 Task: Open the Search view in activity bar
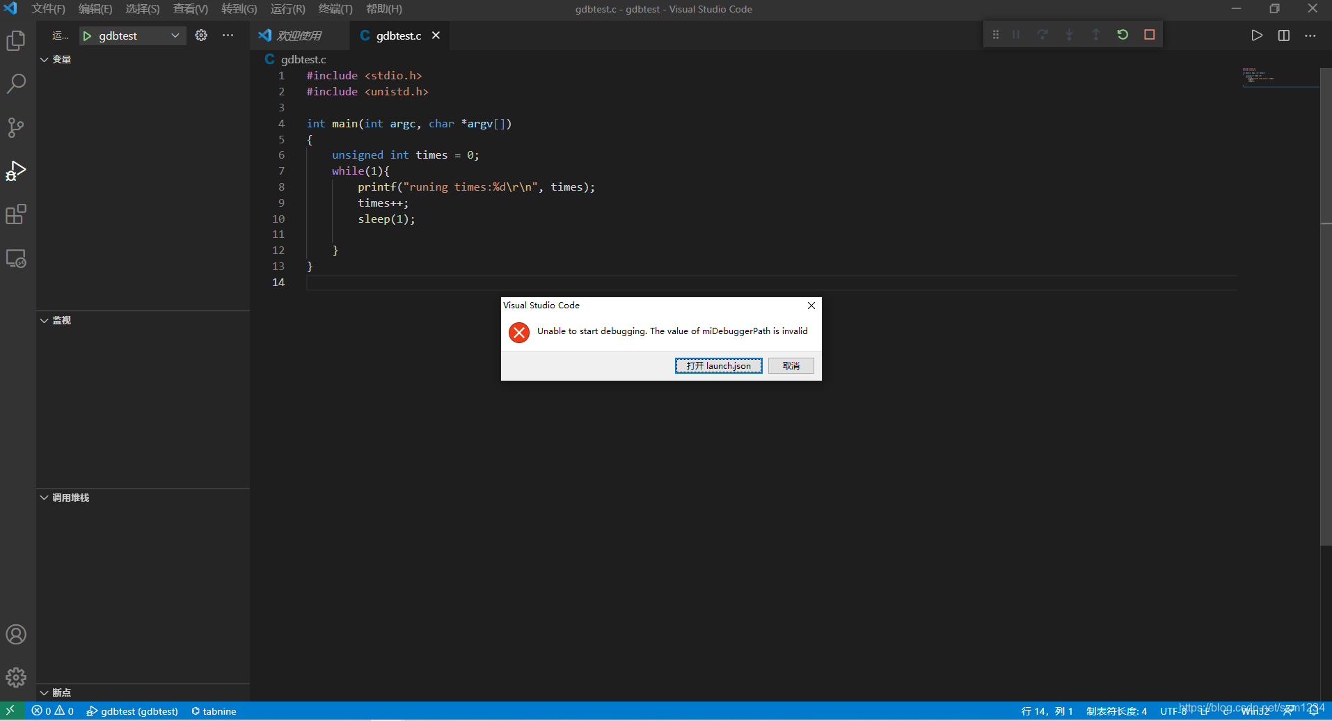pos(16,84)
